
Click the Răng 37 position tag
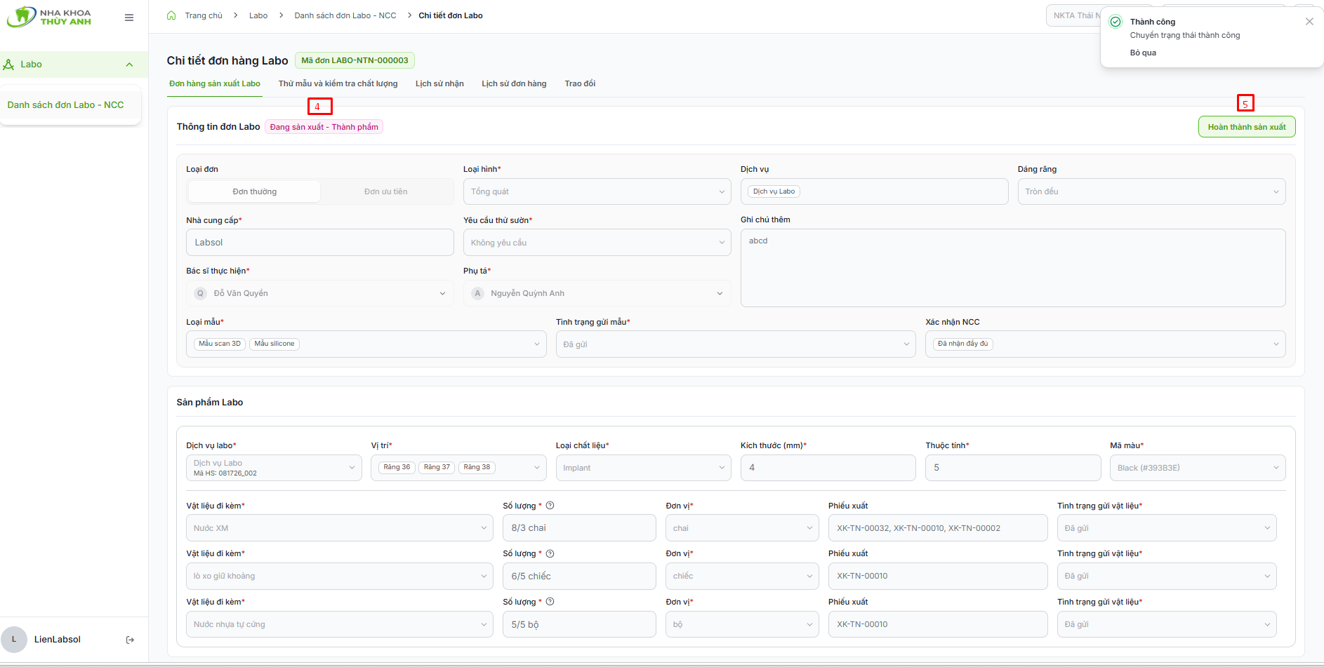(x=437, y=467)
